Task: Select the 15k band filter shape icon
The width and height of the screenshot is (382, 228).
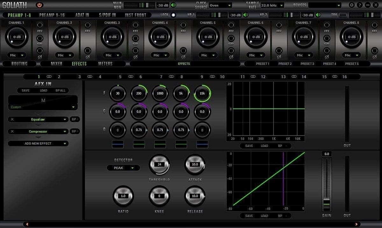Action: click(x=202, y=144)
